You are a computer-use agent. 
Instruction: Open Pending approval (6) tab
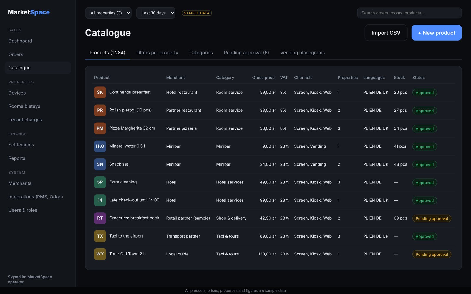[246, 53]
